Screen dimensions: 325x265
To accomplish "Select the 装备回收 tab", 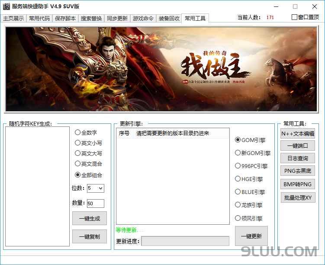I will tap(169, 19).
